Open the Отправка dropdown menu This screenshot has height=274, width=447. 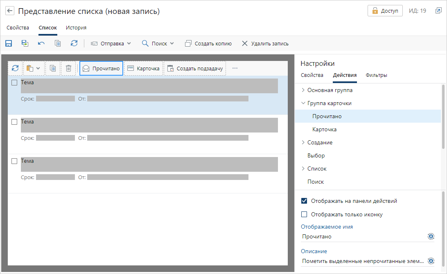tap(111, 43)
